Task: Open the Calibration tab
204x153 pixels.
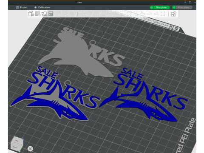Action: (42, 7)
